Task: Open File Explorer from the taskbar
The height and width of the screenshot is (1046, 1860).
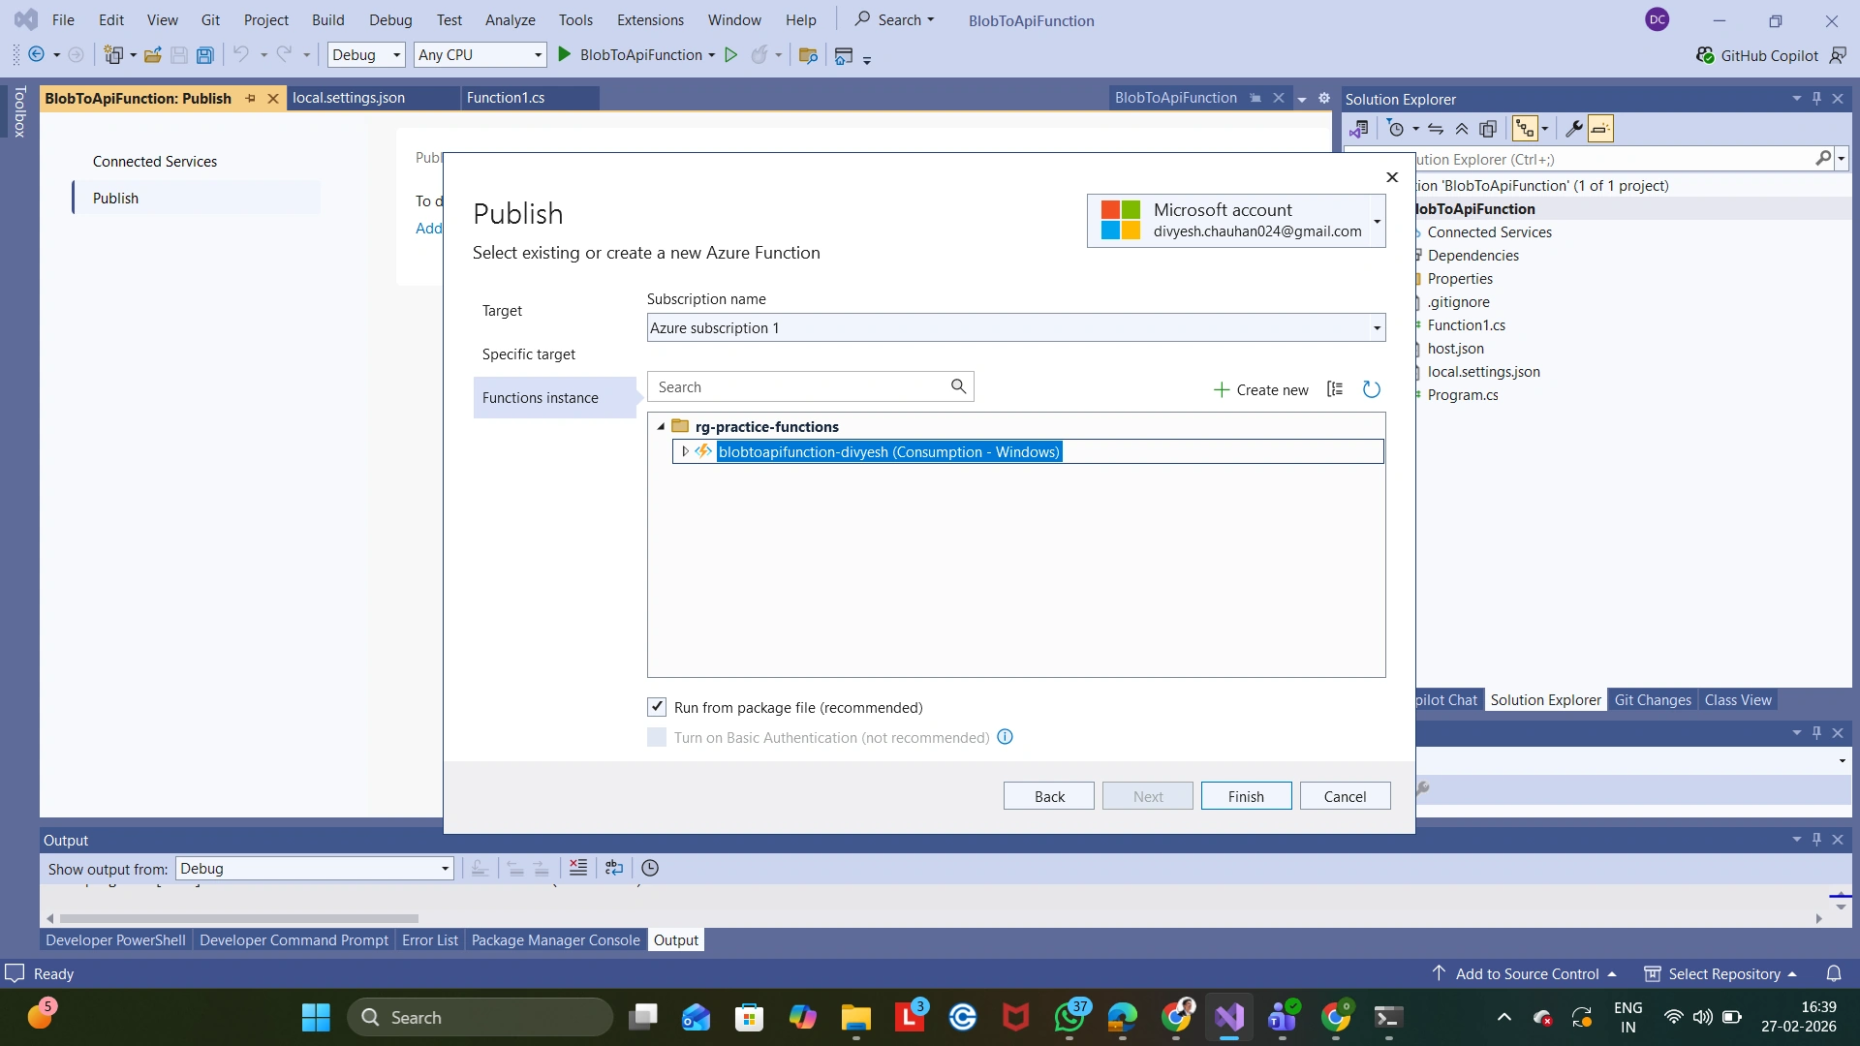Action: 856,1018
